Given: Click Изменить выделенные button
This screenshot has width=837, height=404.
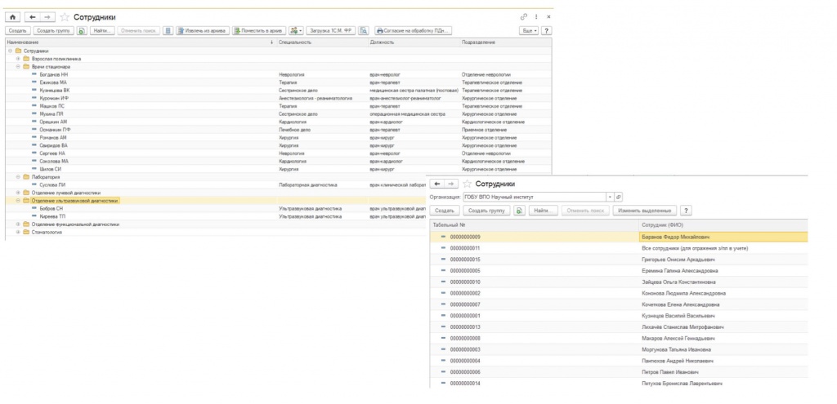Looking at the screenshot, I should 645,211.
